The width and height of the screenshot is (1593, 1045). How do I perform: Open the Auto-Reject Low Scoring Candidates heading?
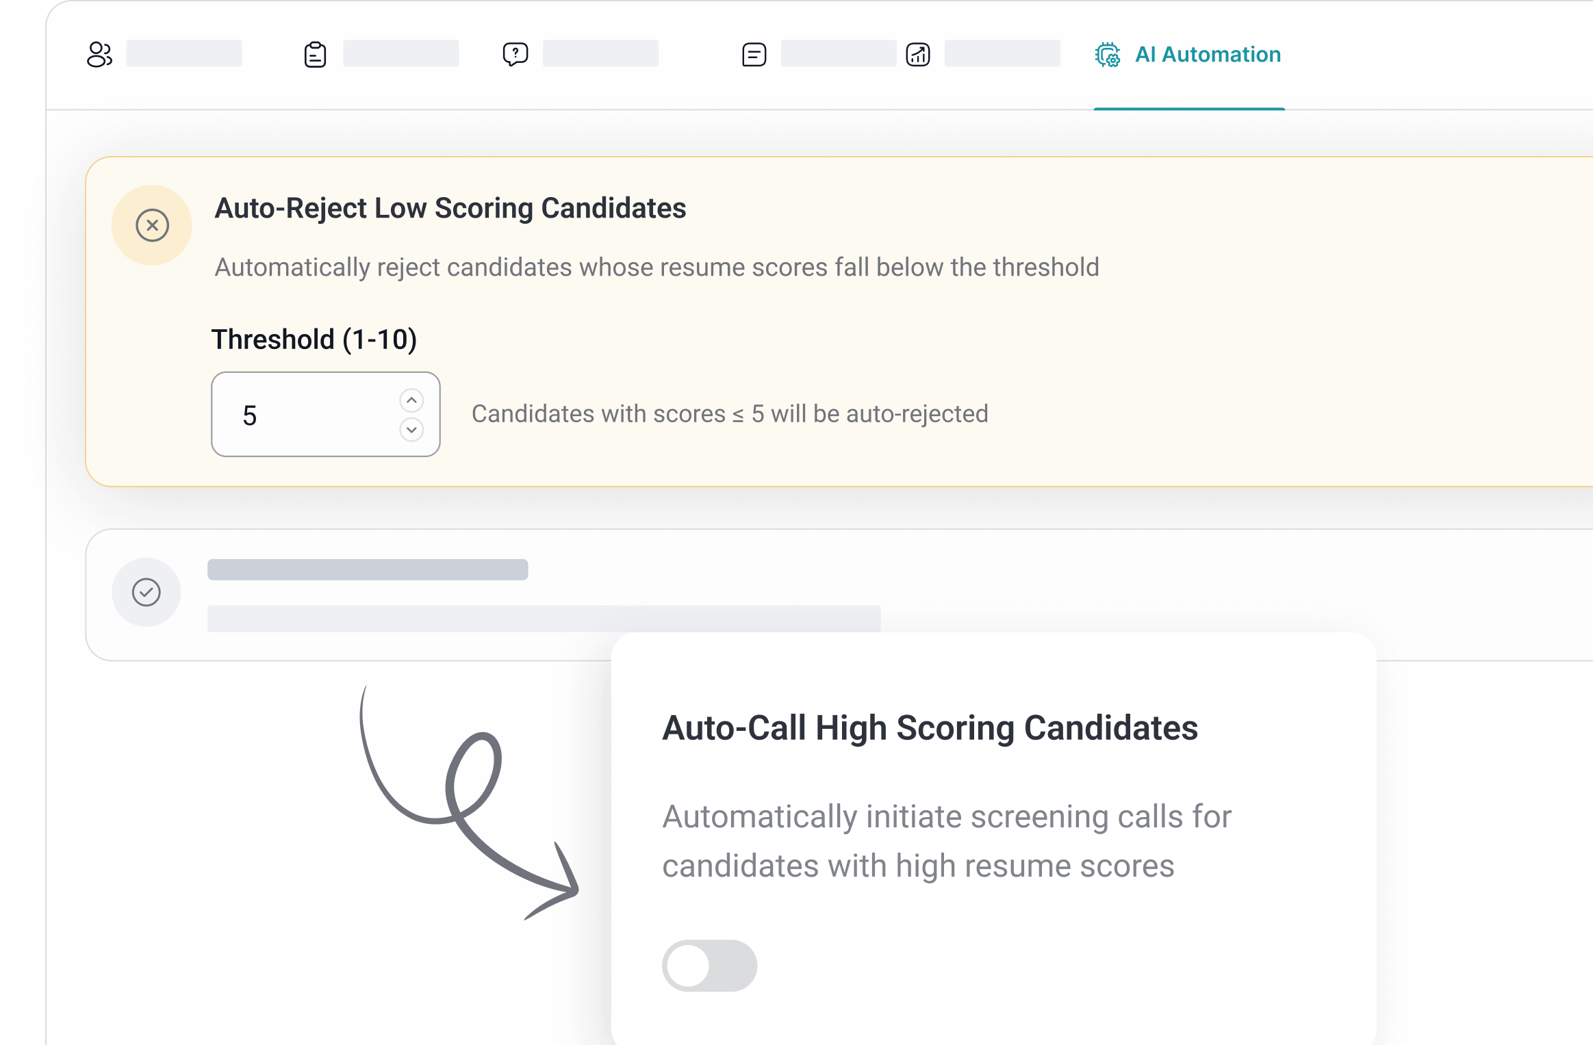pos(450,207)
